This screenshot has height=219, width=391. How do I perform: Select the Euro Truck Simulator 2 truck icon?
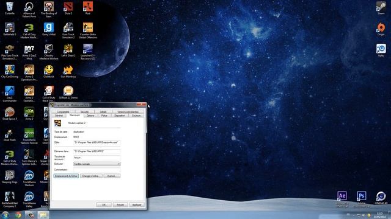click(68, 30)
